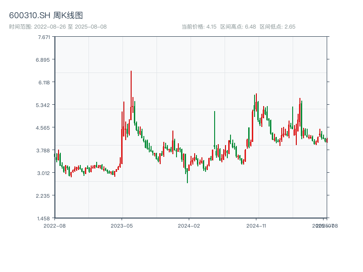Click the x-axis label 2024-11
Viewport: 363px width, 272px height.
pyautogui.click(x=256, y=226)
